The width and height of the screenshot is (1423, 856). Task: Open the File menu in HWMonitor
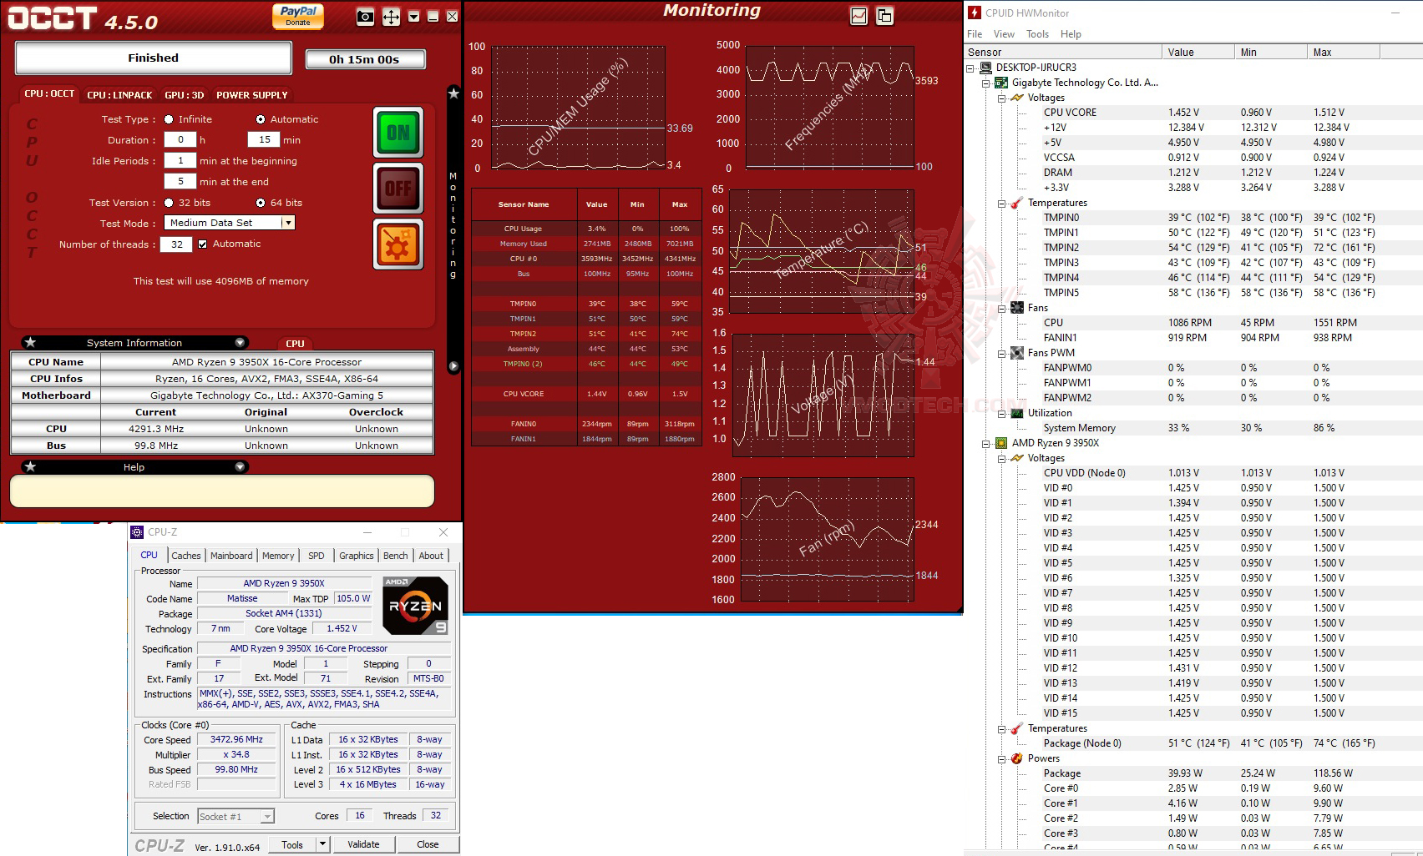pos(975,34)
